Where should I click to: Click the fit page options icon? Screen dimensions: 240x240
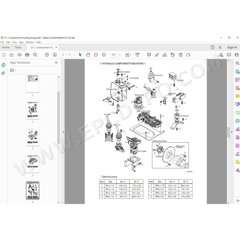[x=127, y=55]
